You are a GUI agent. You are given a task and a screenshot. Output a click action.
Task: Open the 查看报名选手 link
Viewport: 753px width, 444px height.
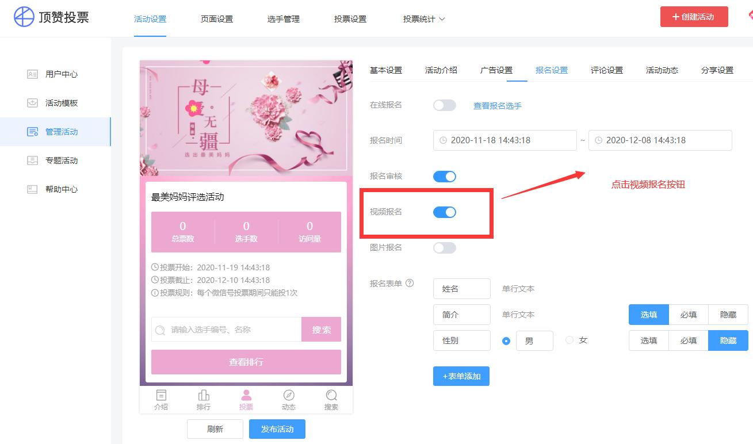496,105
